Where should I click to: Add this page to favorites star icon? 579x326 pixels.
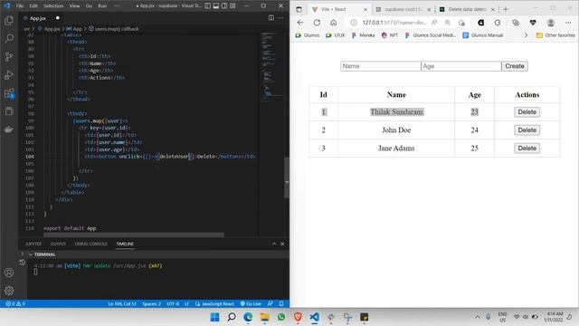coord(461,23)
